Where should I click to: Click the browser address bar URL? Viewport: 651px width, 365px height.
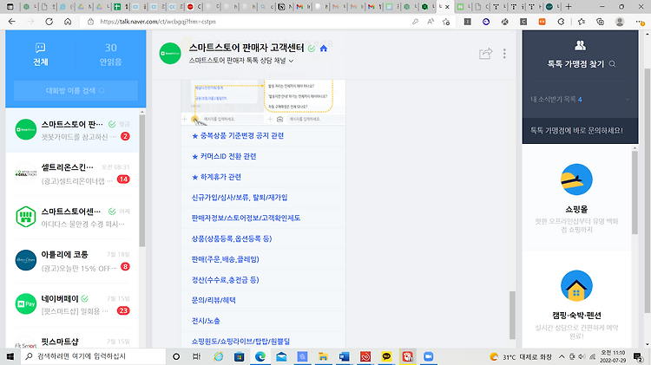[158, 22]
